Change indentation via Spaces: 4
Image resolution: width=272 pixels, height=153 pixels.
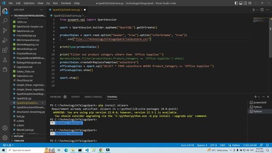[202, 145]
